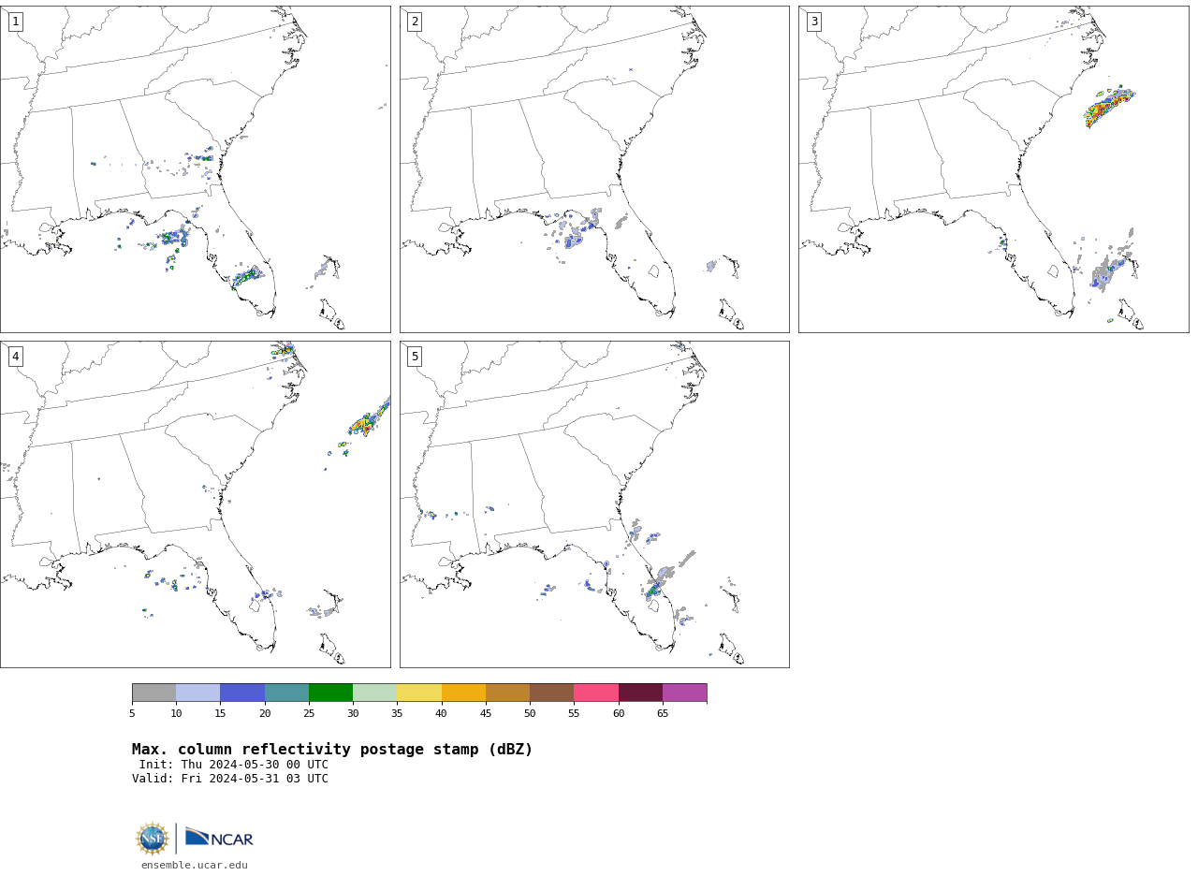Click the panel number label 3

click(x=813, y=22)
